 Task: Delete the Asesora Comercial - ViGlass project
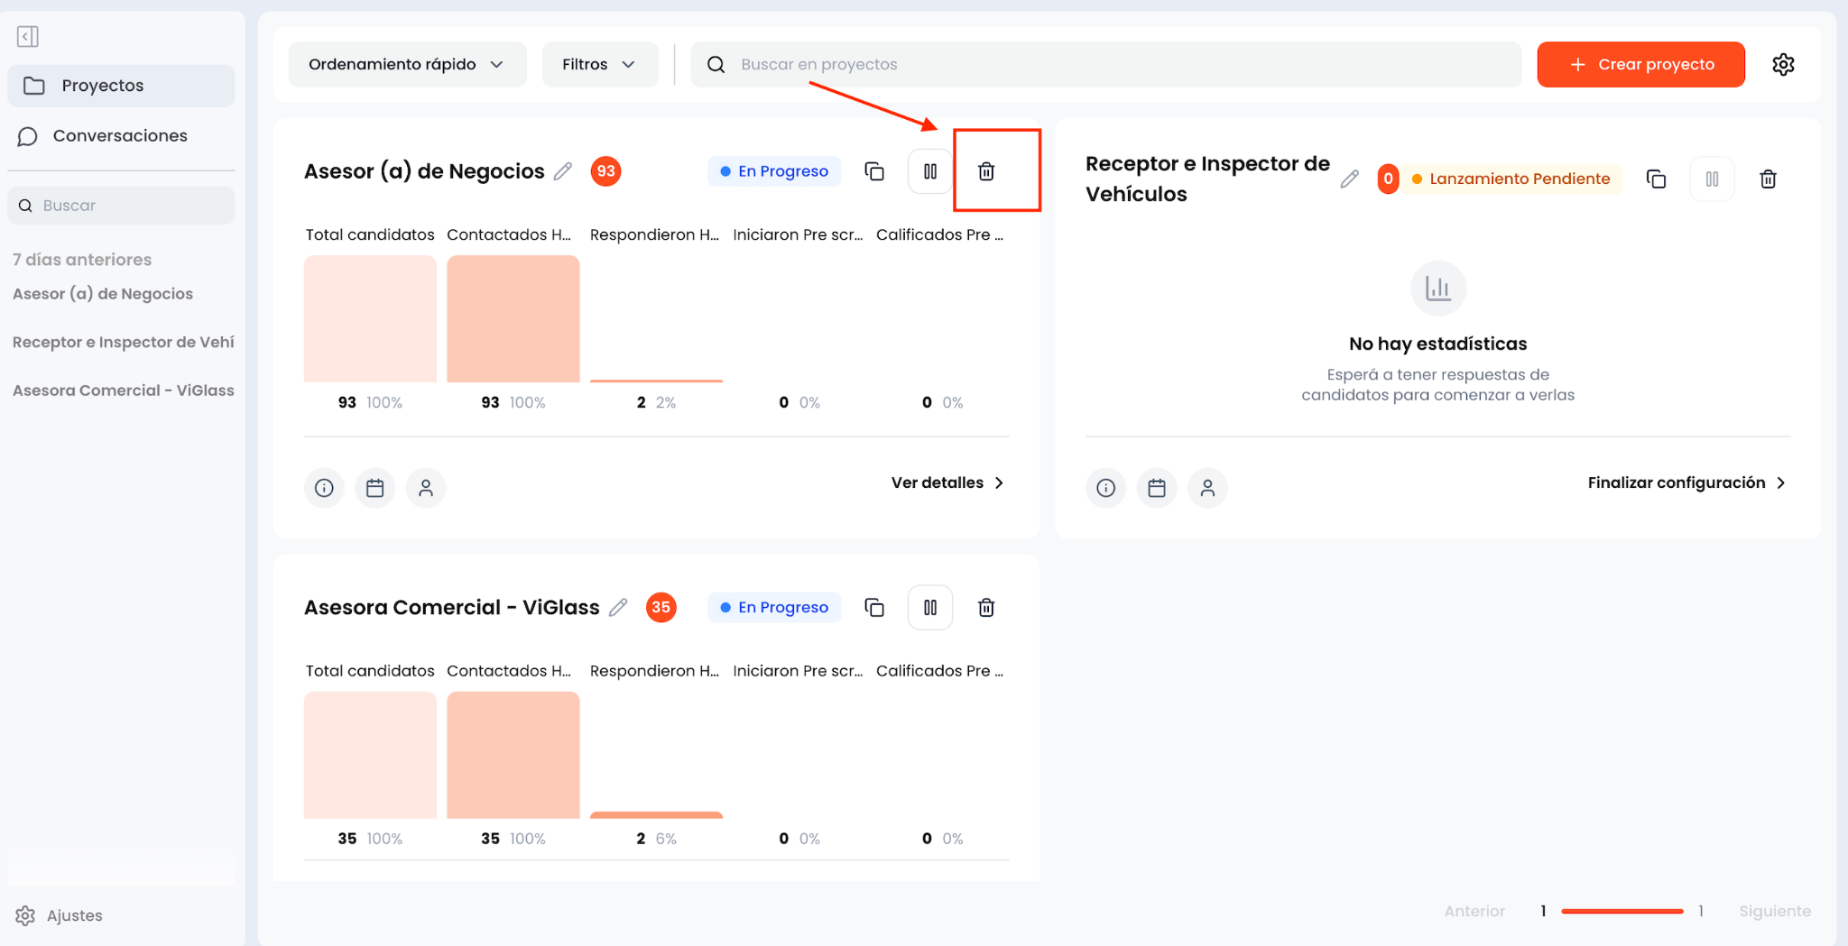(x=986, y=608)
